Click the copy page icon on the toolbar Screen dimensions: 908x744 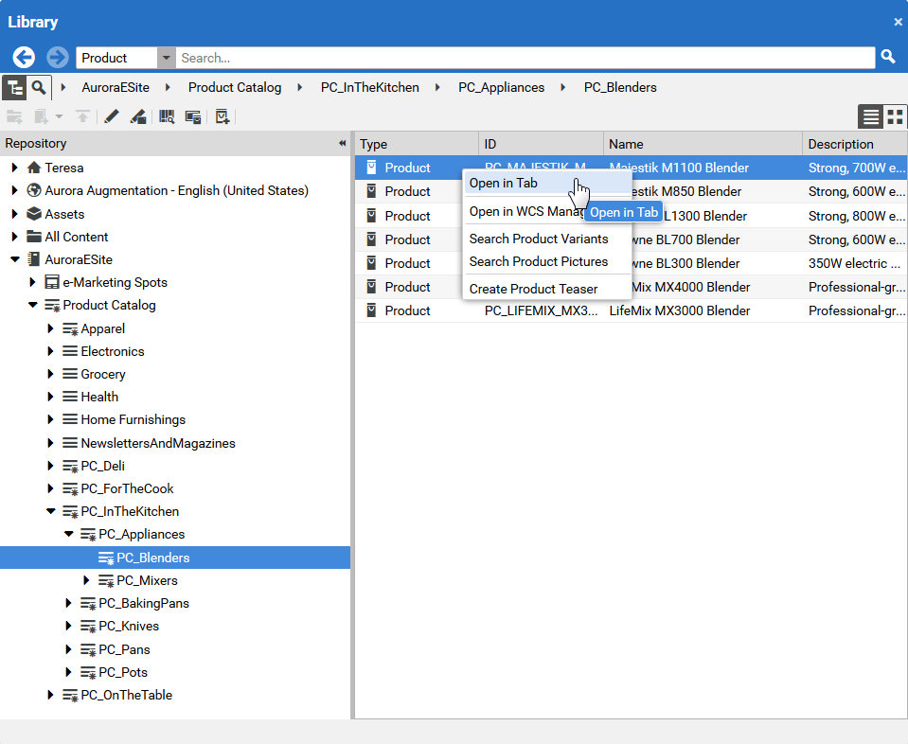tap(195, 116)
